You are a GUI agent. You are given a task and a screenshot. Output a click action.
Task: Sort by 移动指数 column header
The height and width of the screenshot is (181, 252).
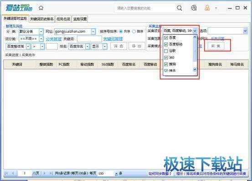point(87,64)
